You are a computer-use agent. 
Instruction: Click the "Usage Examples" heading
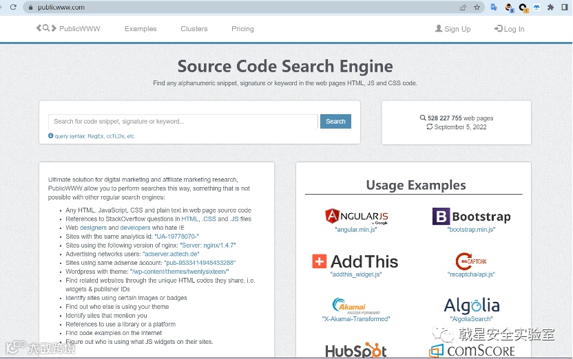[416, 185]
